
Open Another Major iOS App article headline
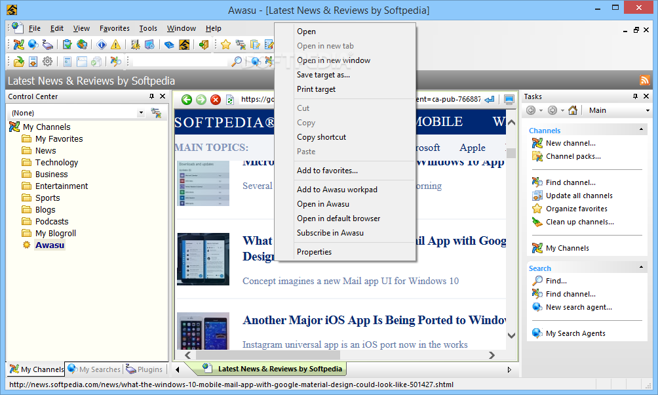point(374,320)
